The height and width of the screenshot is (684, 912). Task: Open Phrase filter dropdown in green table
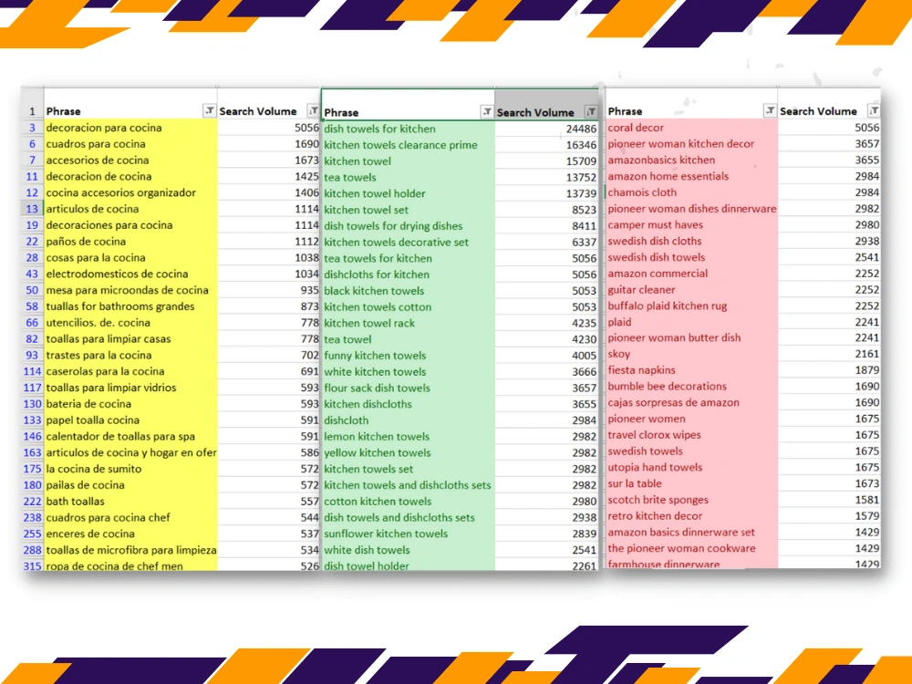[x=487, y=111]
